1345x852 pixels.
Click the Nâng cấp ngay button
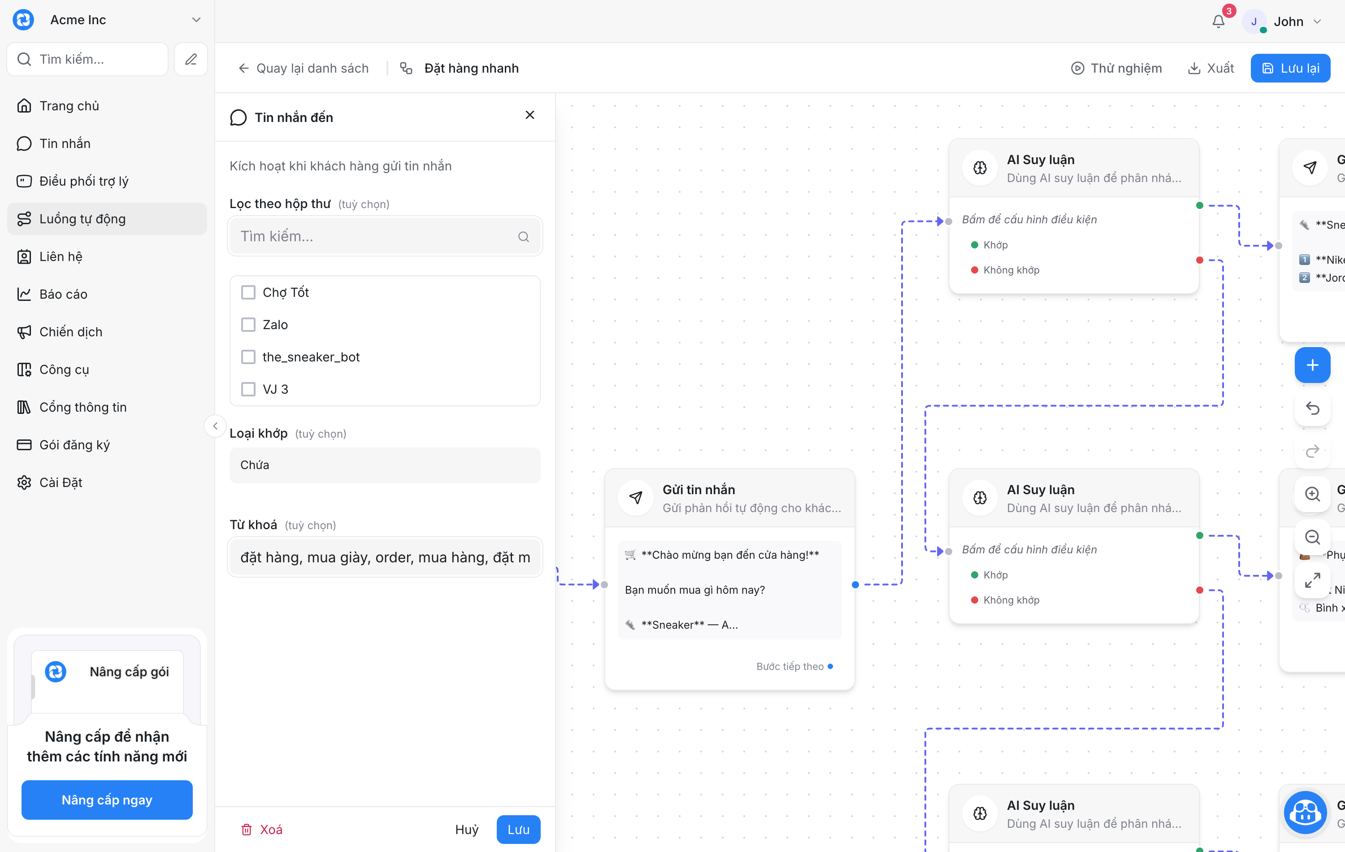[107, 800]
